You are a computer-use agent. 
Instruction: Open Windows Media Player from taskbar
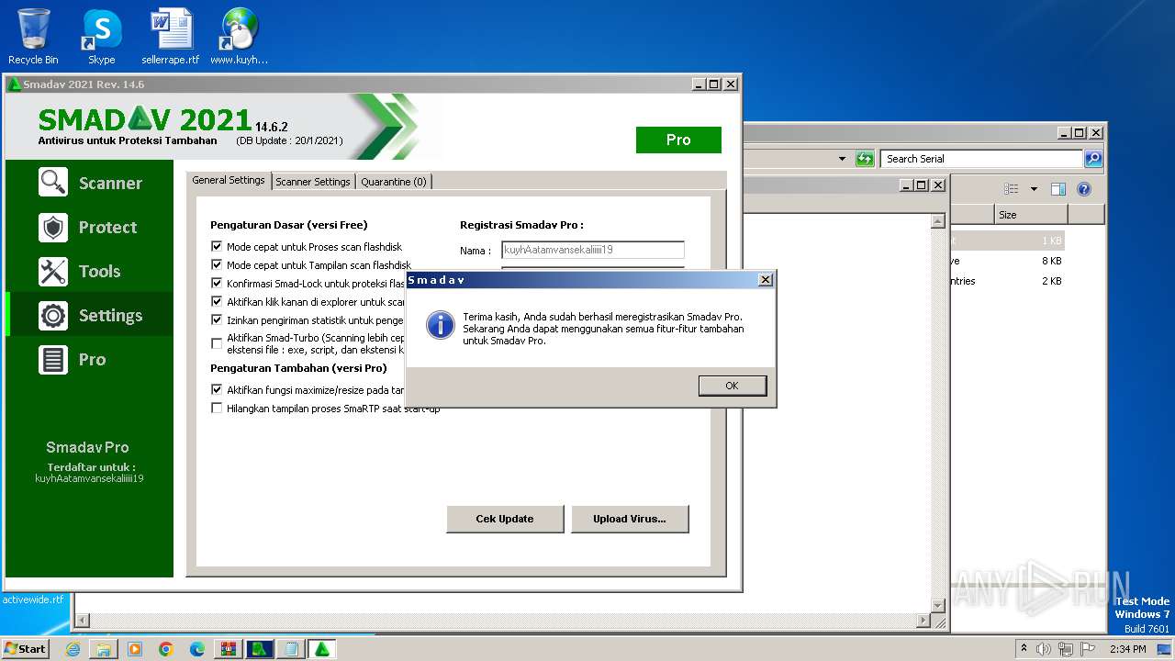(x=135, y=649)
